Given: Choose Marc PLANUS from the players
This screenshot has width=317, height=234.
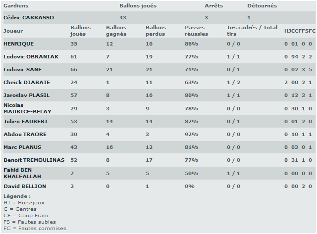Looking at the screenshot, I should coord(22,147).
